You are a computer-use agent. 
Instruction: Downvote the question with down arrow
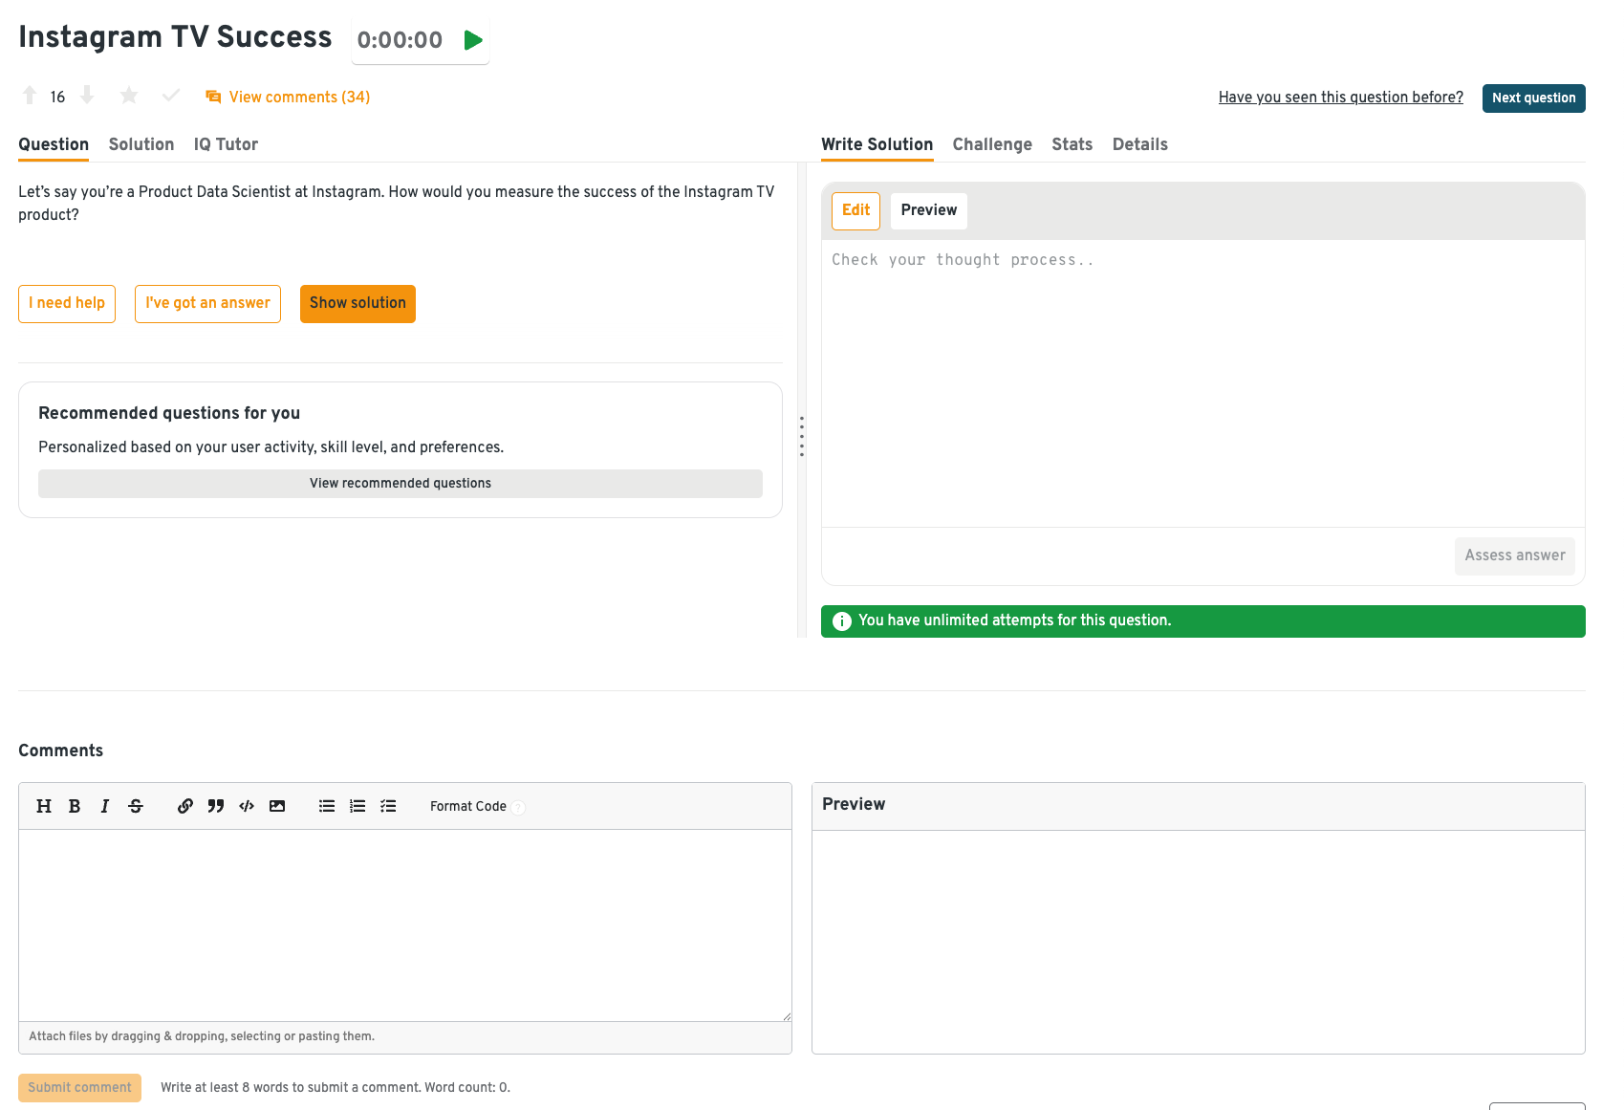[x=87, y=96]
